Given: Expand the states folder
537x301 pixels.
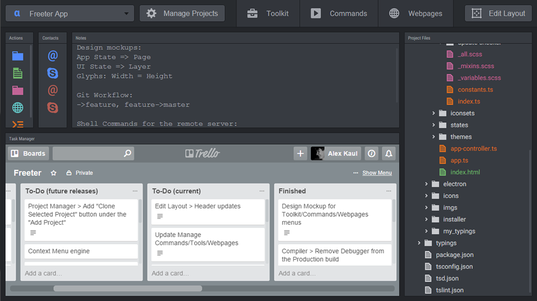Looking at the screenshot, I should tap(433, 125).
